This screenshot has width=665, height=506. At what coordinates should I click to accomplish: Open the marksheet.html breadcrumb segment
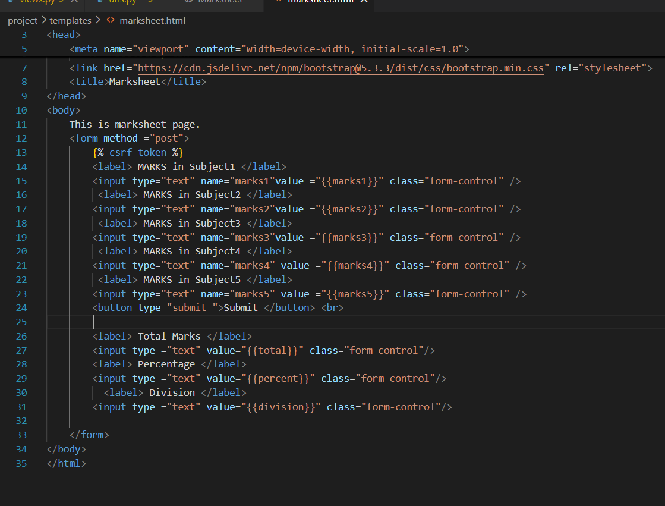point(152,20)
